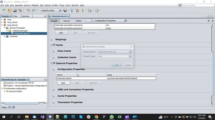Screen dimensions: 215x120
Task: Expand session-factory node in Navigator
Action: tap(4, 91)
